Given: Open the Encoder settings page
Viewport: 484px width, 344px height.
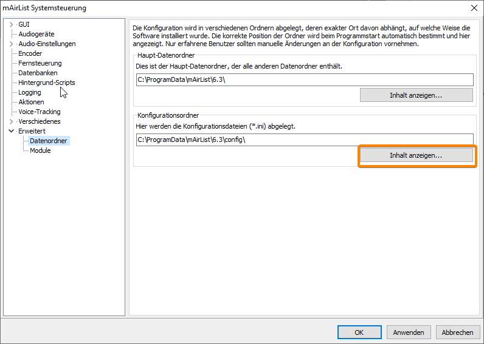Looking at the screenshot, I should point(30,53).
